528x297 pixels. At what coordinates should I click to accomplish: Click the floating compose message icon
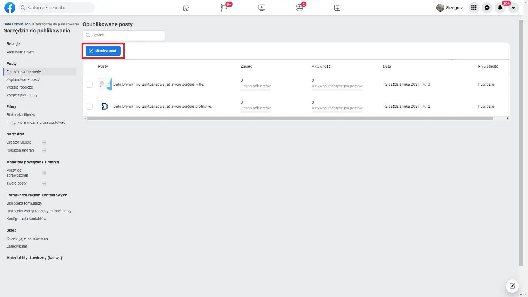[x=512, y=286]
